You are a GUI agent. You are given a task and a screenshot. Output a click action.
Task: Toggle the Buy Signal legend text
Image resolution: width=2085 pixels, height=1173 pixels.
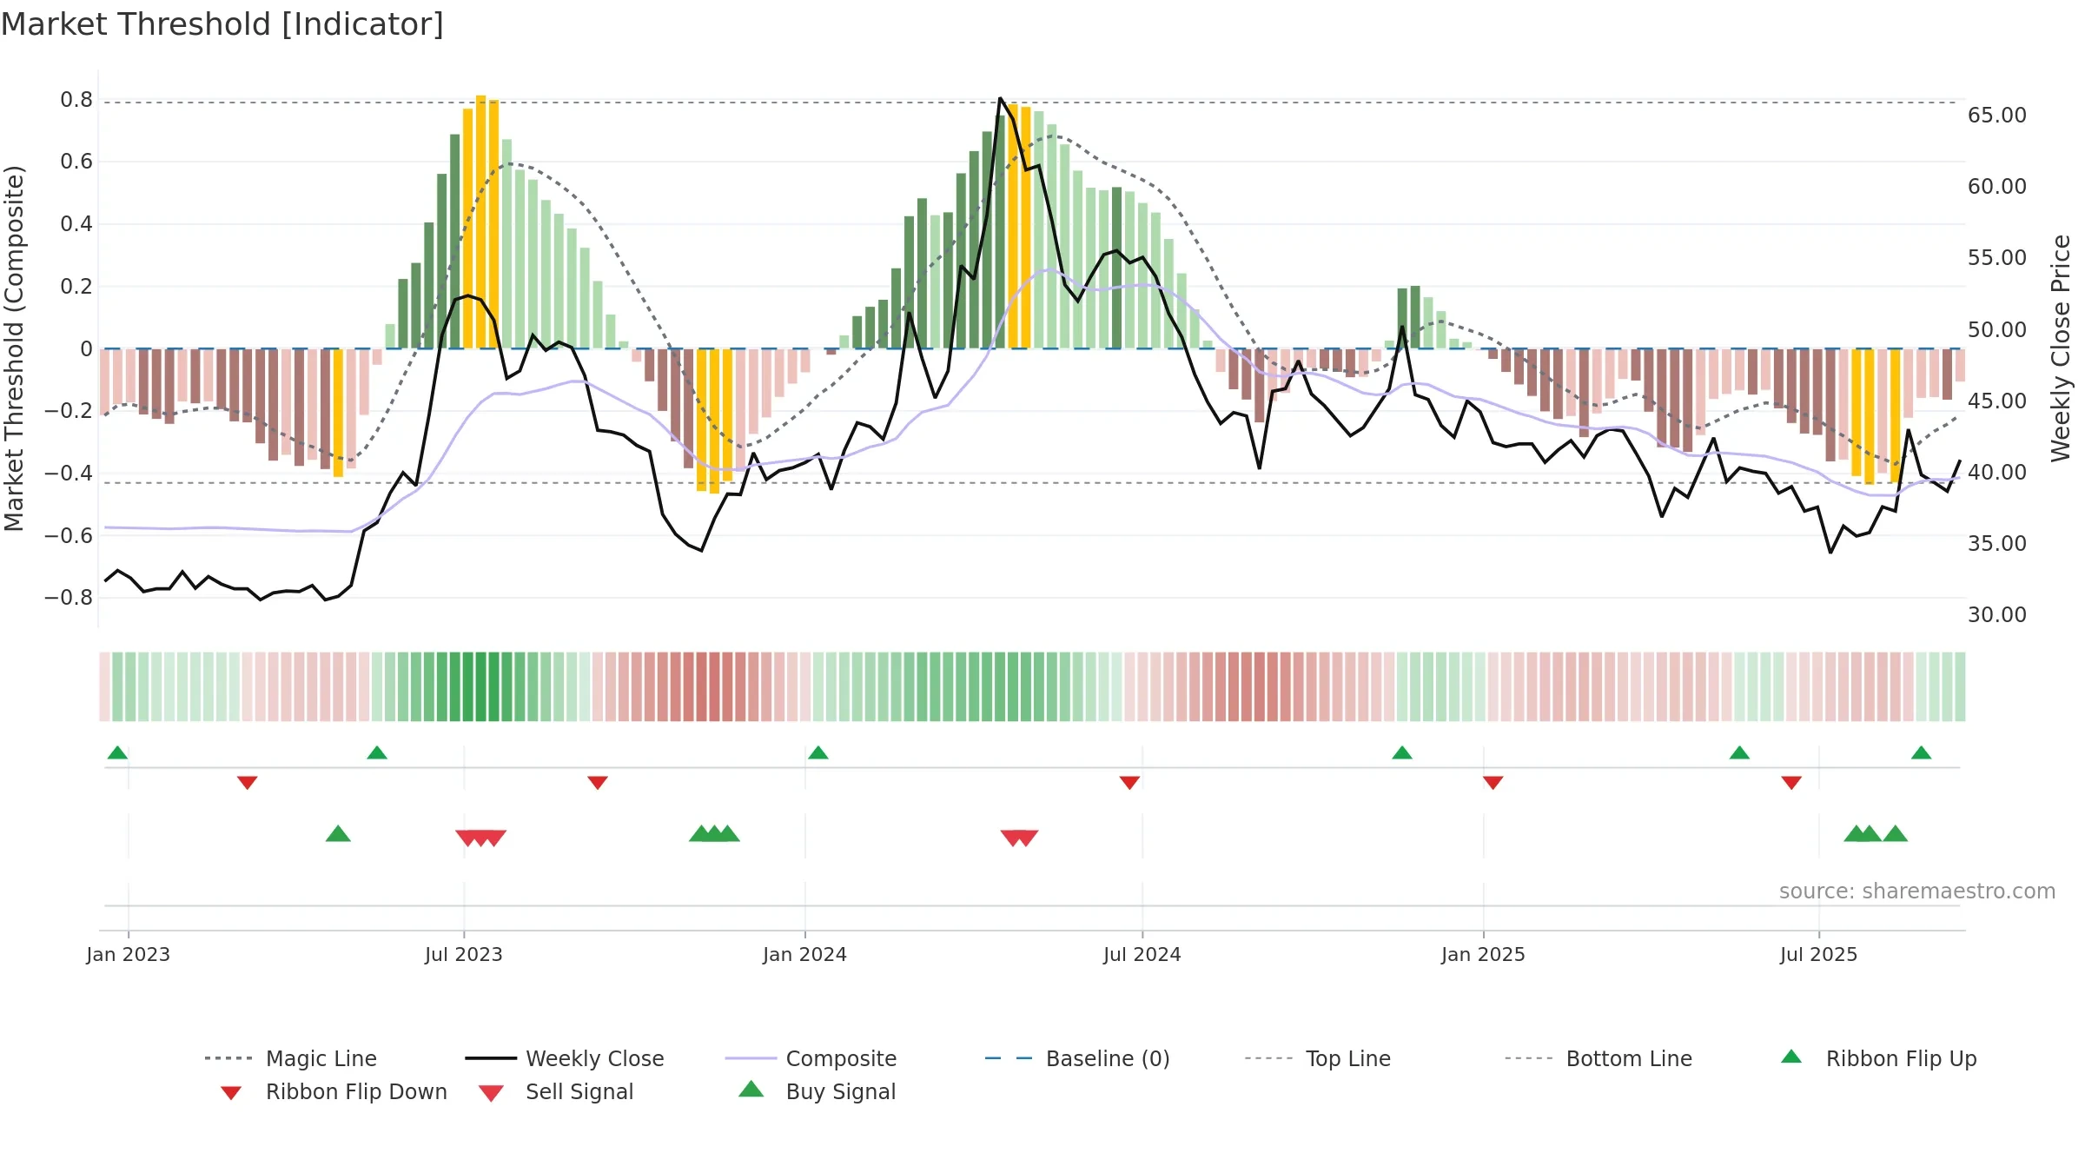pos(841,1092)
